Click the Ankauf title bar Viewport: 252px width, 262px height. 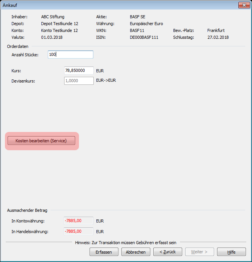[114, 5]
